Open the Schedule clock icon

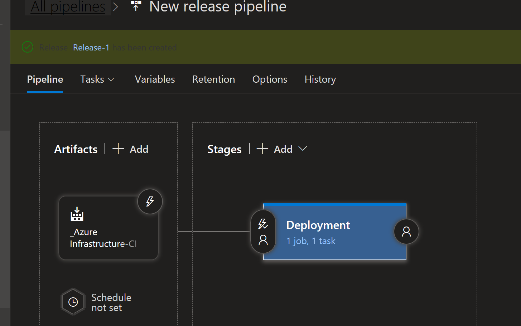coord(73,302)
